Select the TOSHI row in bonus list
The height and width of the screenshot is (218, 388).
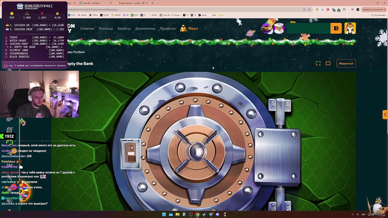coord(35,37)
